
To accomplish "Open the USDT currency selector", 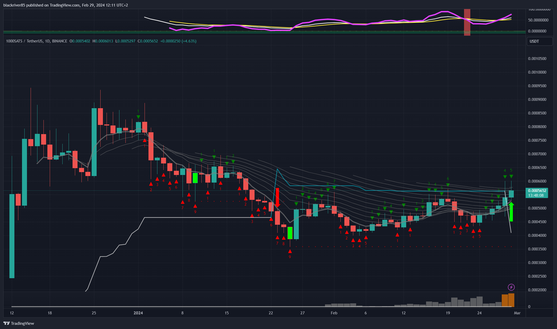I will tap(539, 41).
